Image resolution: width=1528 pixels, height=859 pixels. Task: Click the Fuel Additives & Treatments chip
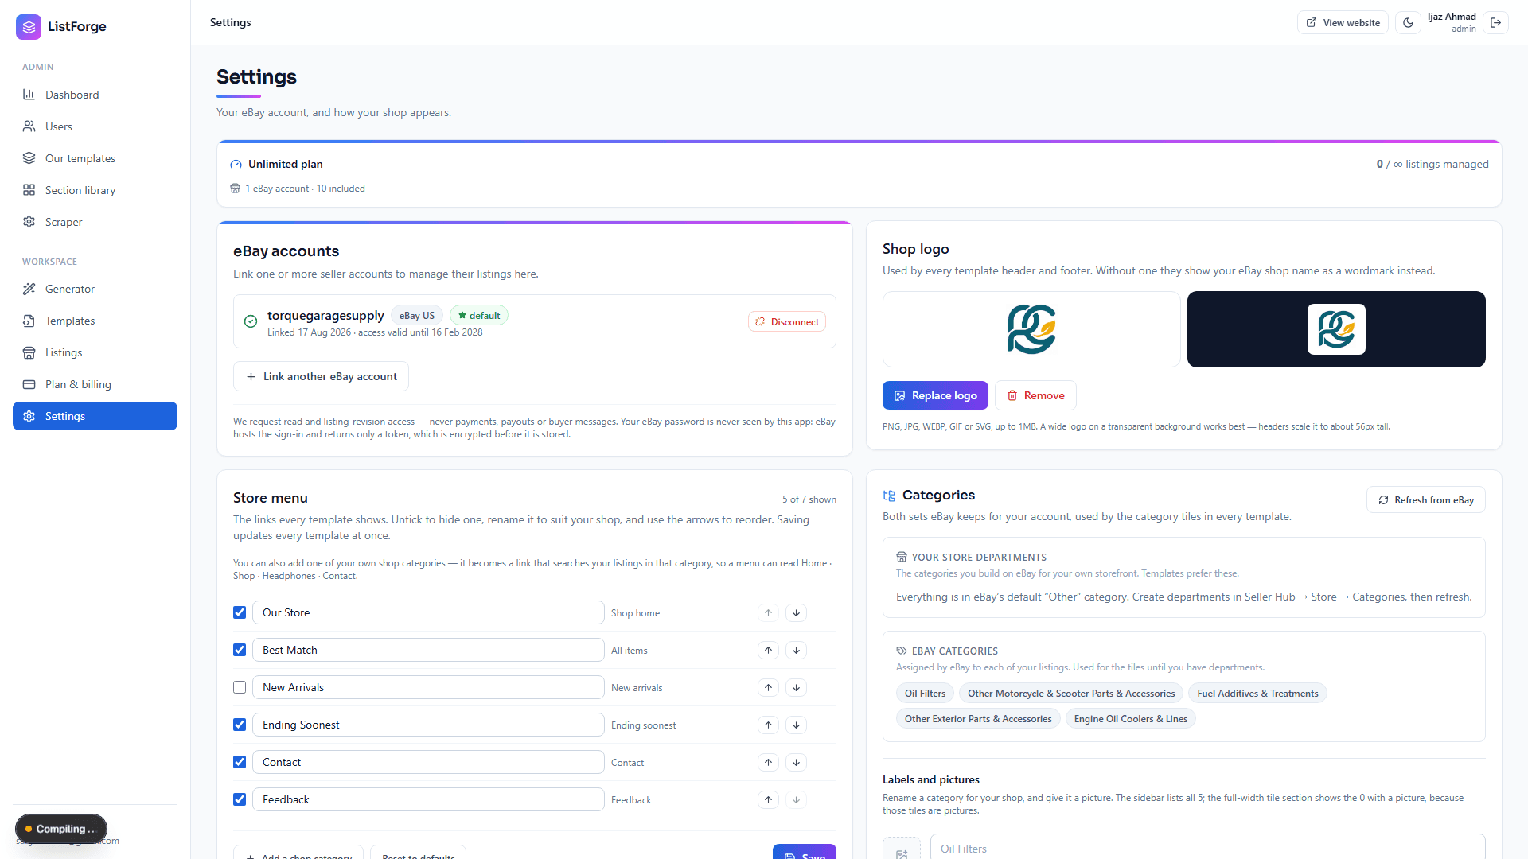(x=1257, y=694)
